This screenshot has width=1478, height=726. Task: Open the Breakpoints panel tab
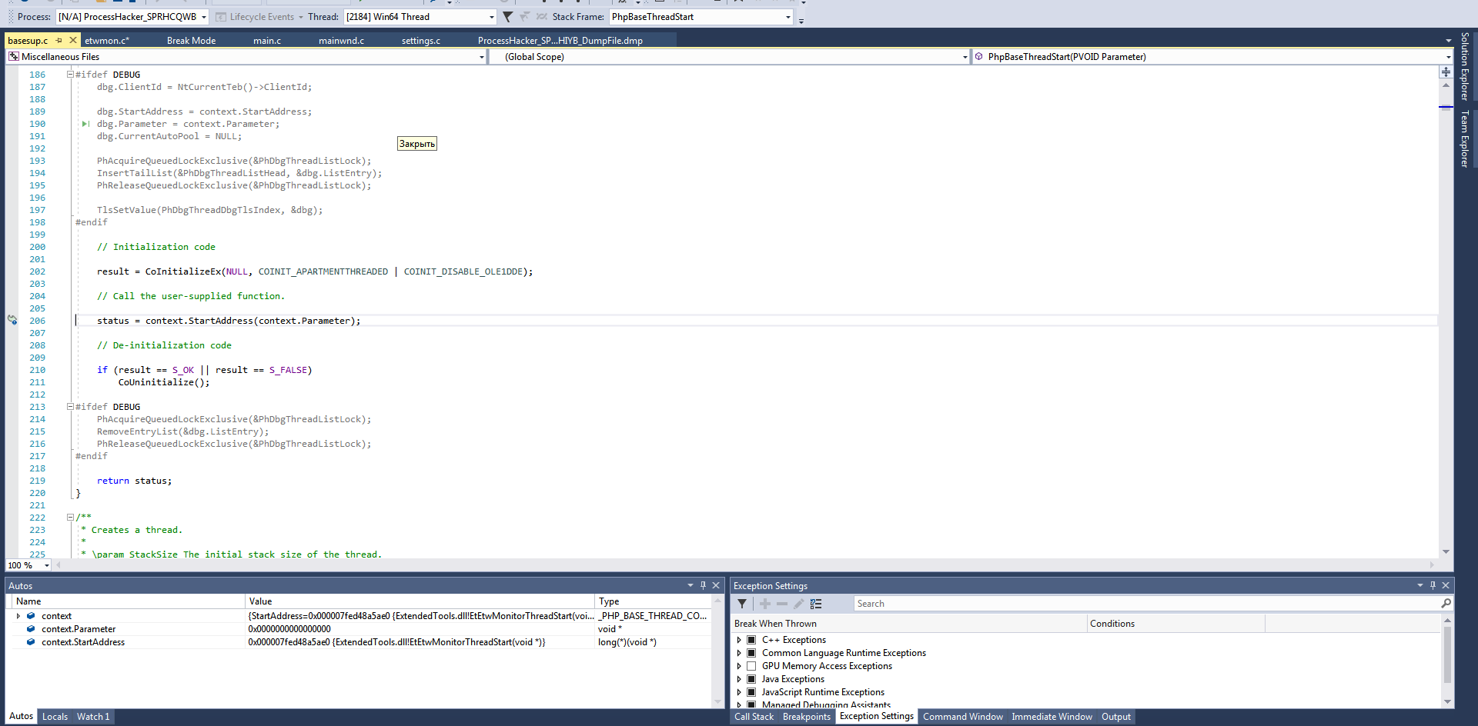point(805,716)
